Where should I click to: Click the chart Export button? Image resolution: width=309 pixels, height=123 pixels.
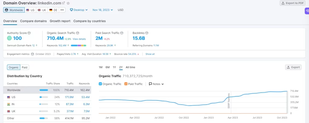tap(293, 67)
